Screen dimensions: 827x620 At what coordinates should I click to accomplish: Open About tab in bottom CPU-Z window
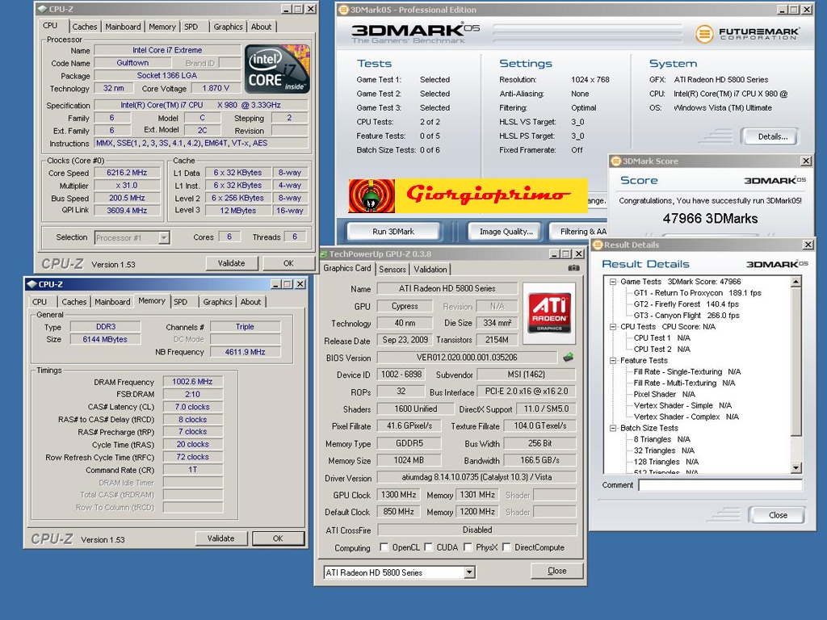click(x=250, y=302)
